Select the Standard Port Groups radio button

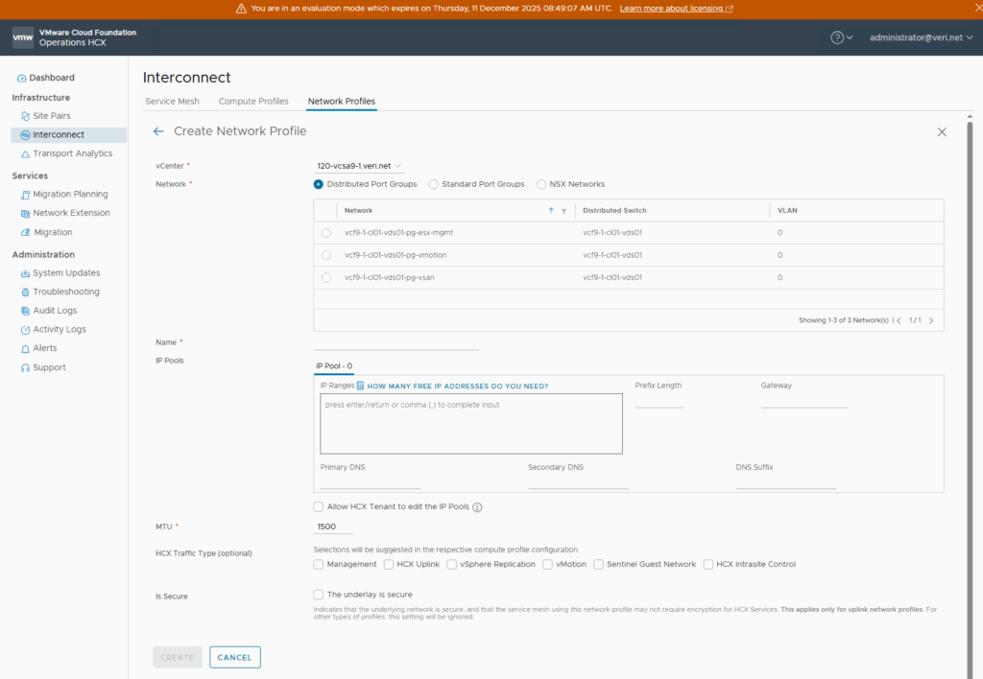(434, 184)
